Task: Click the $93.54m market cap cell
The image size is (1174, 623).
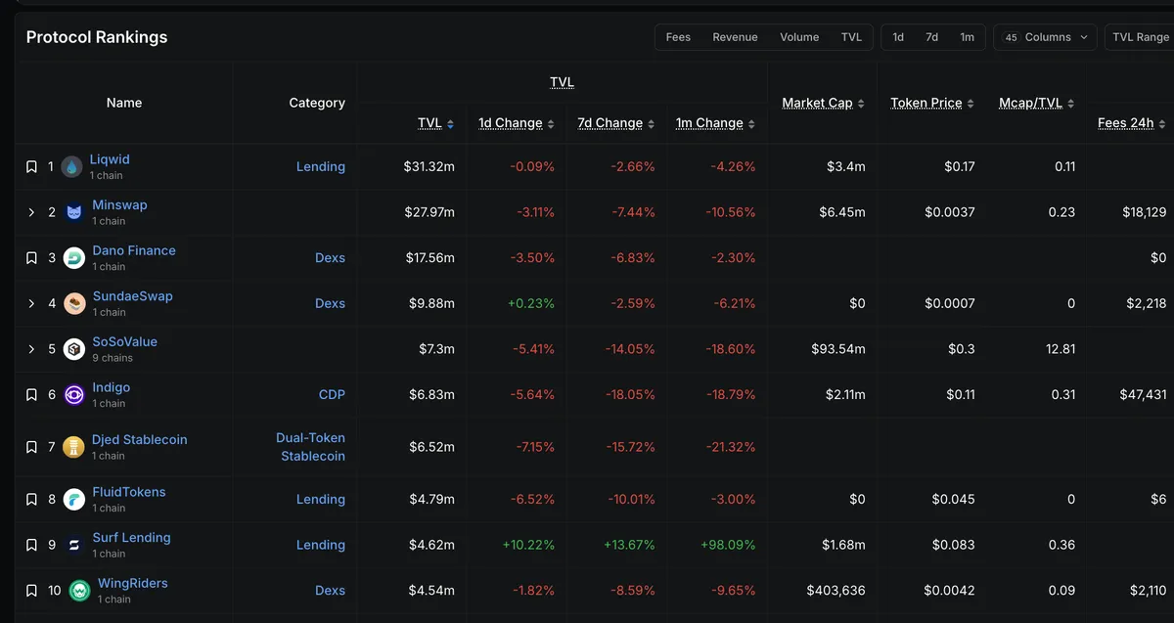Action: pyautogui.click(x=837, y=349)
